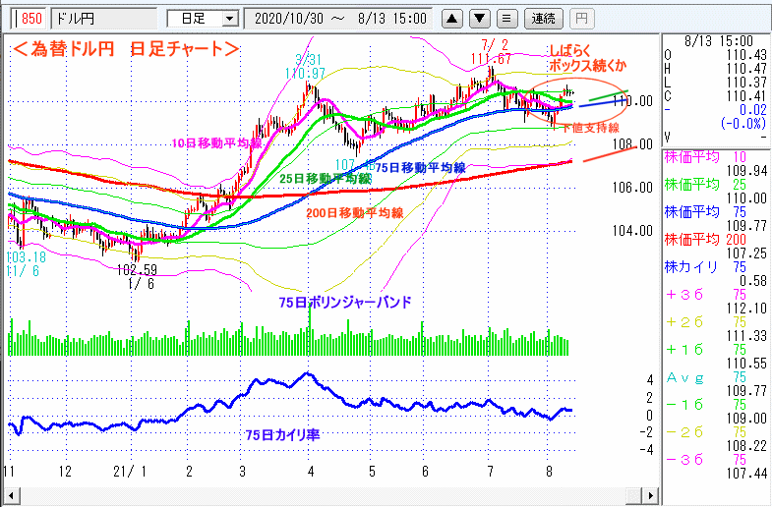This screenshot has width=772, height=507.
Task: Select 株価平均 200 in the right legend
Action: [714, 239]
